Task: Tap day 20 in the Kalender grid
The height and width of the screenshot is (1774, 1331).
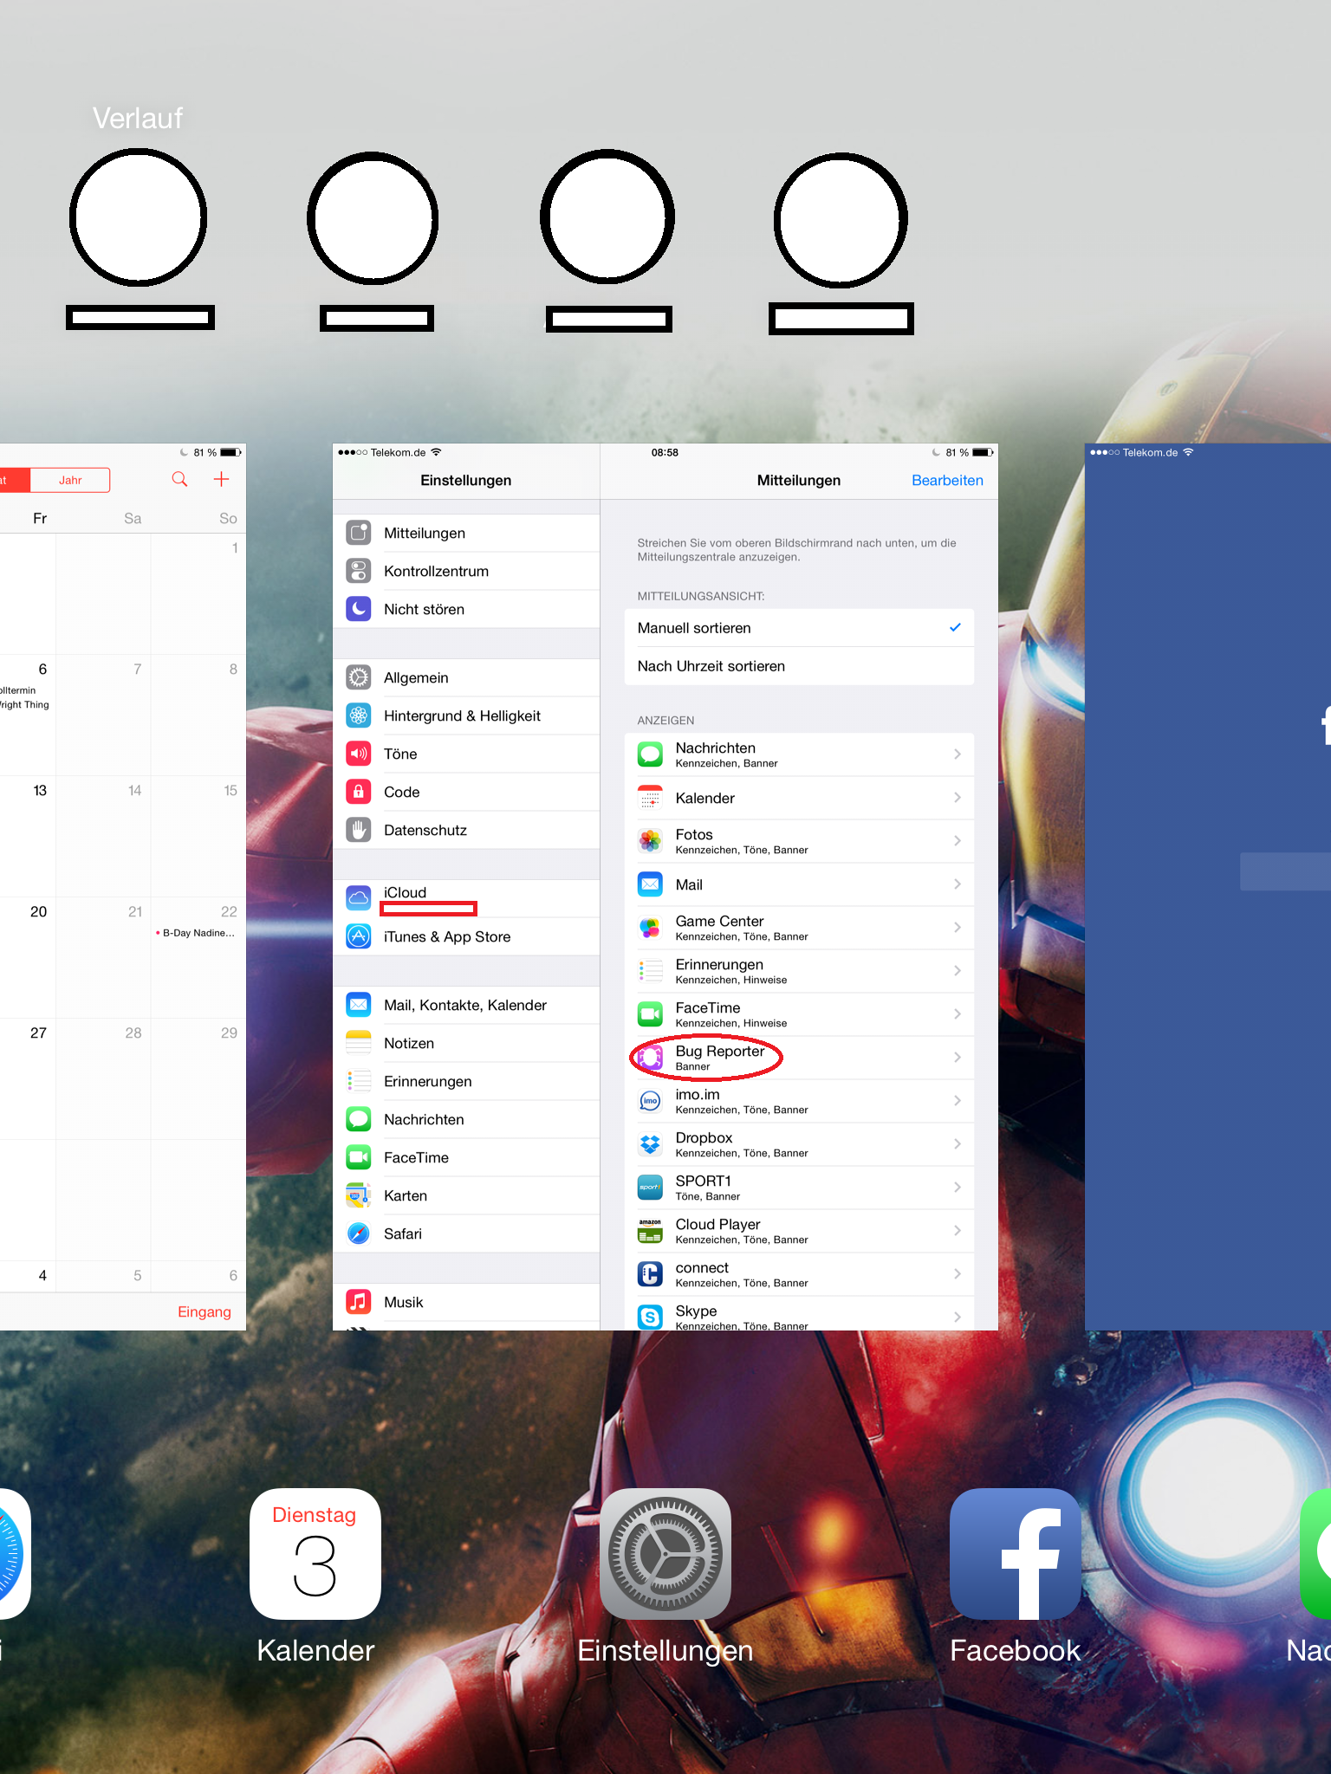Action: (x=39, y=911)
